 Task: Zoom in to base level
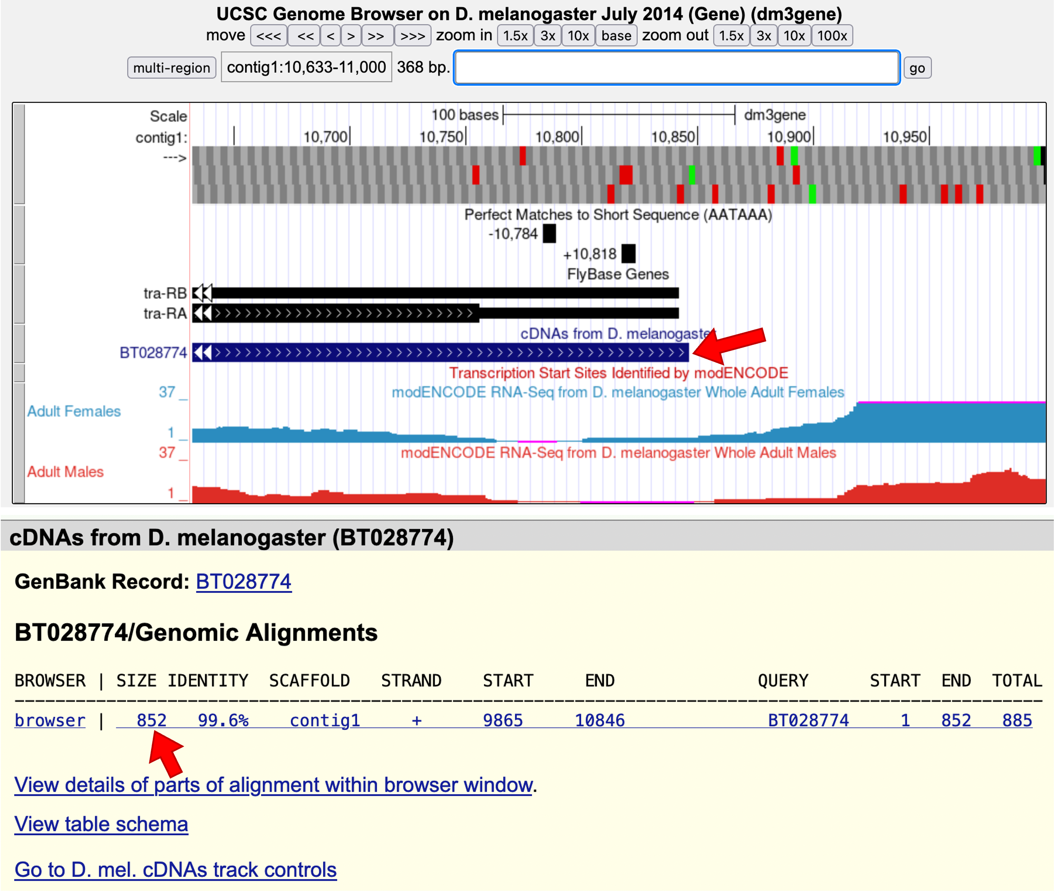616,36
